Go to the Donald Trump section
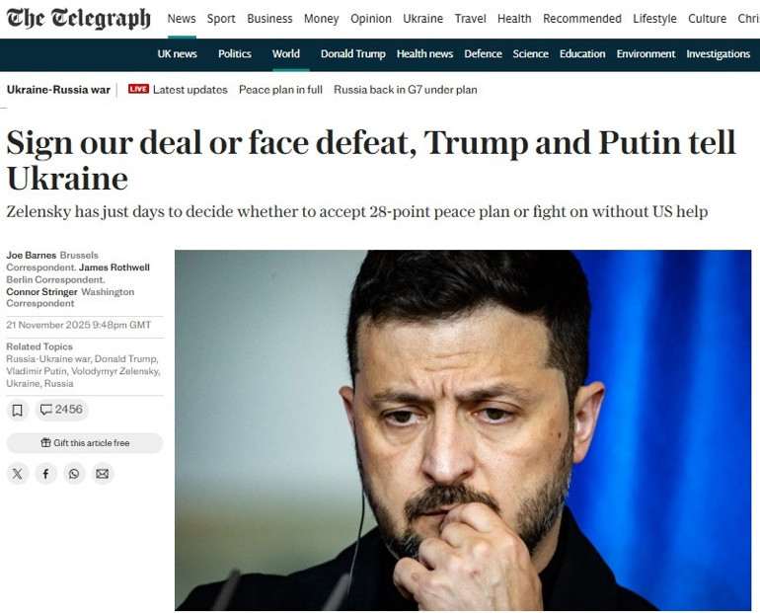Screen dimensions: 760x613 click(353, 53)
